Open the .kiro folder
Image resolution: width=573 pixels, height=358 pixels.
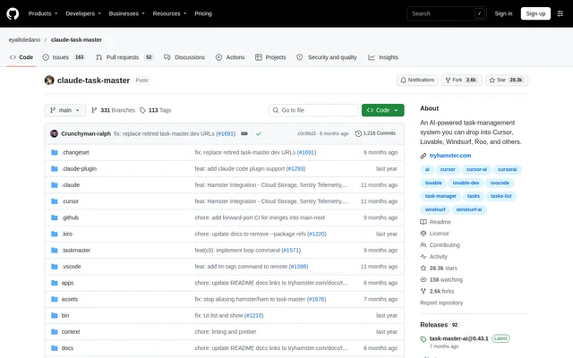pyautogui.click(x=67, y=234)
